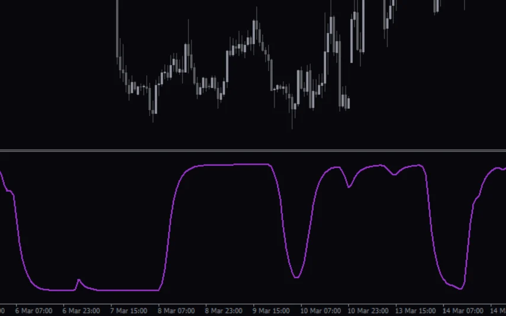Click the 9 Mar 15:00 time label
This screenshot has width=506, height=316.
coord(271,310)
